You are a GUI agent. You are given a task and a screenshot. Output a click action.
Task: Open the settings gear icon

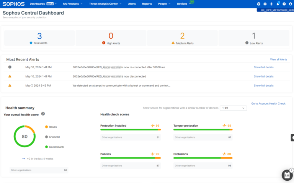265,4
